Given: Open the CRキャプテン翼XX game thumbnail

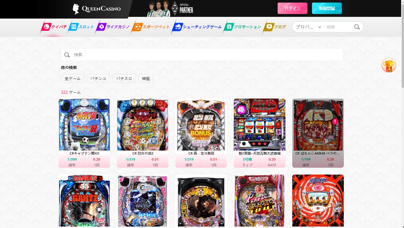Looking at the screenshot, I should click(x=84, y=125).
